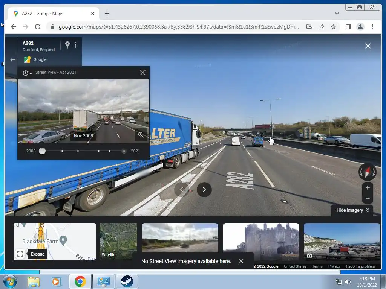Open a new browser tab
Image resolution: width=386 pixels, height=289 pixels.
(107, 14)
